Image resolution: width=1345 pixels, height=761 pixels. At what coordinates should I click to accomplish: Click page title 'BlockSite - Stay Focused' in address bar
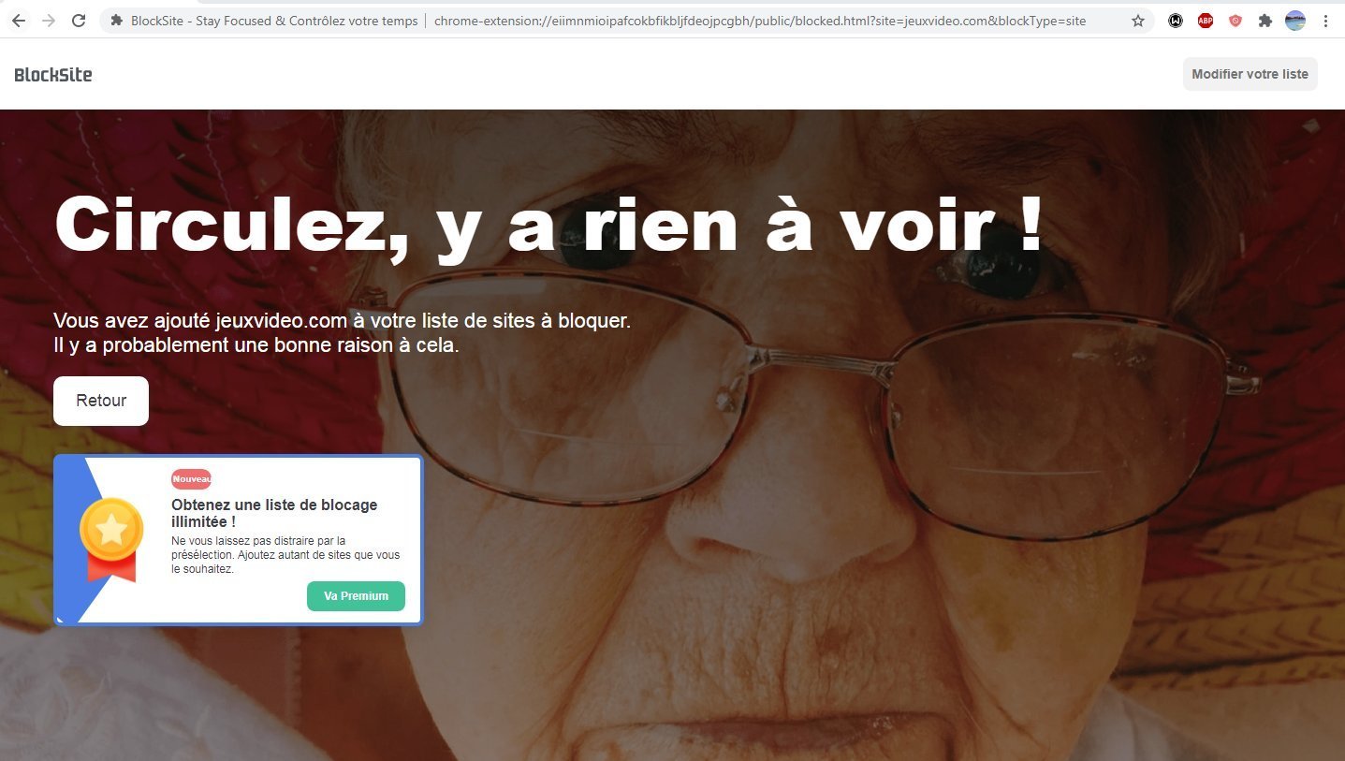click(x=274, y=21)
